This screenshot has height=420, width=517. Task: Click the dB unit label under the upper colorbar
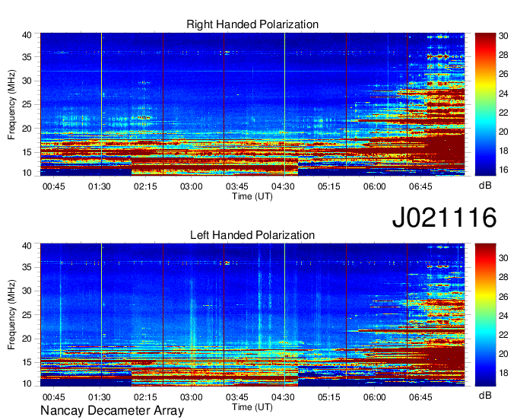(485, 186)
